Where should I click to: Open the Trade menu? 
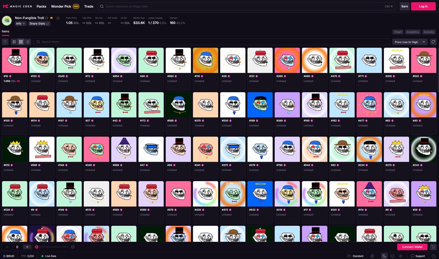[89, 6]
